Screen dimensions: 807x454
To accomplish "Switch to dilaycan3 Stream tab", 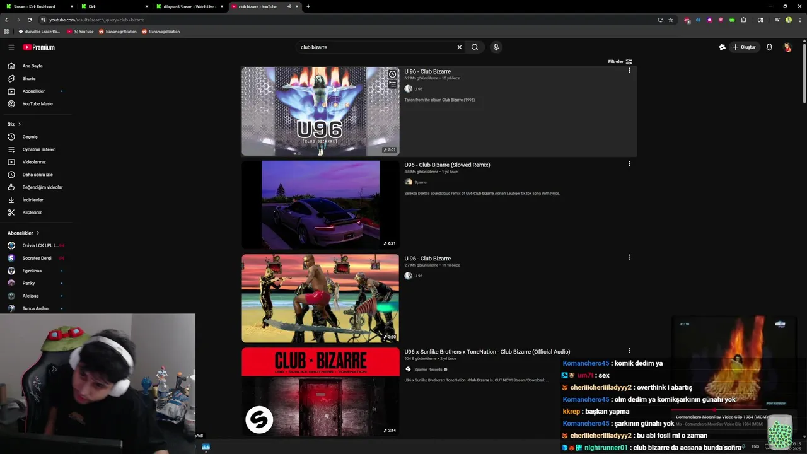I will [x=189, y=6].
